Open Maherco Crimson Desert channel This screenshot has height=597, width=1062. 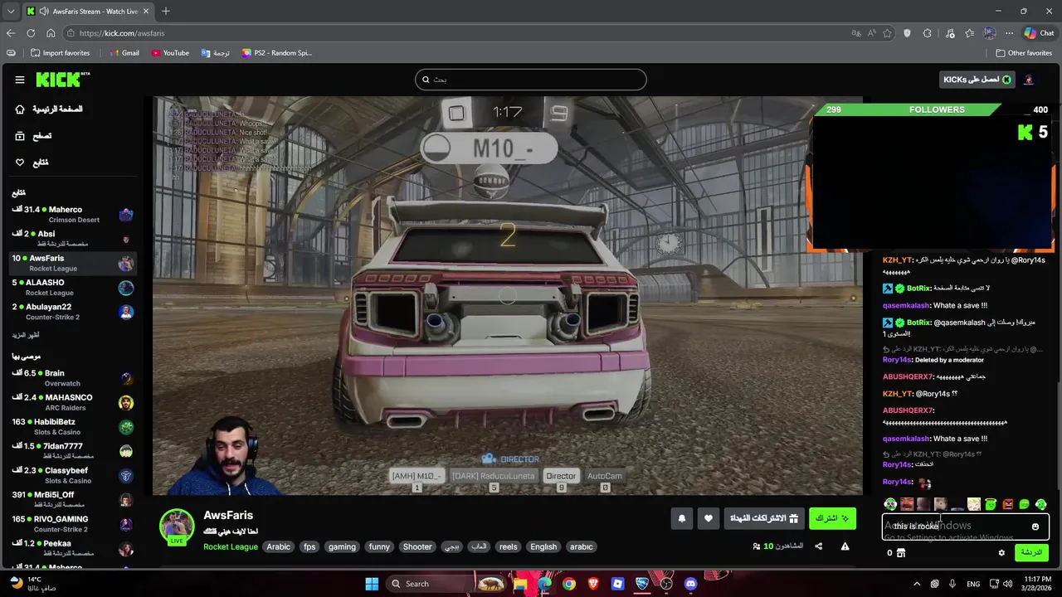73,215
